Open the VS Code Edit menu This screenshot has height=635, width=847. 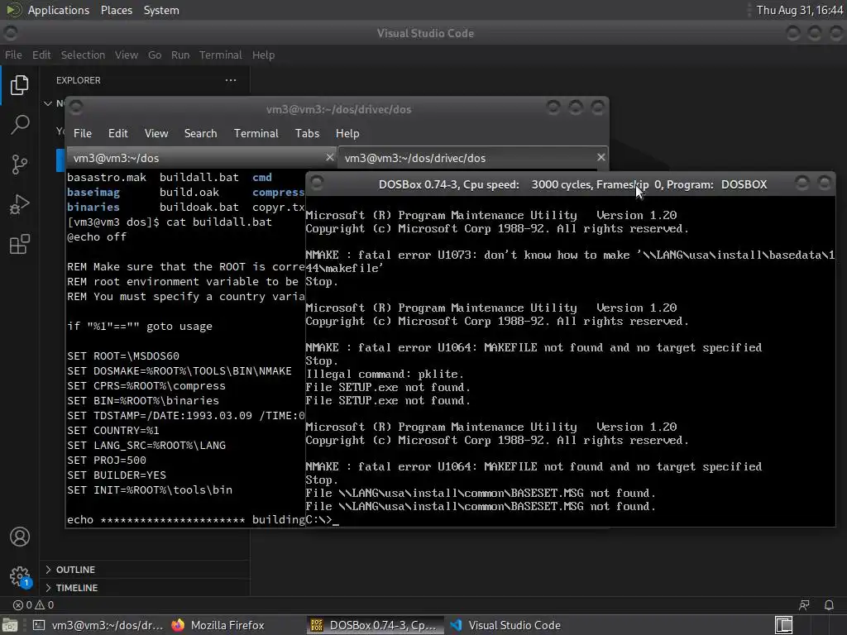click(41, 55)
